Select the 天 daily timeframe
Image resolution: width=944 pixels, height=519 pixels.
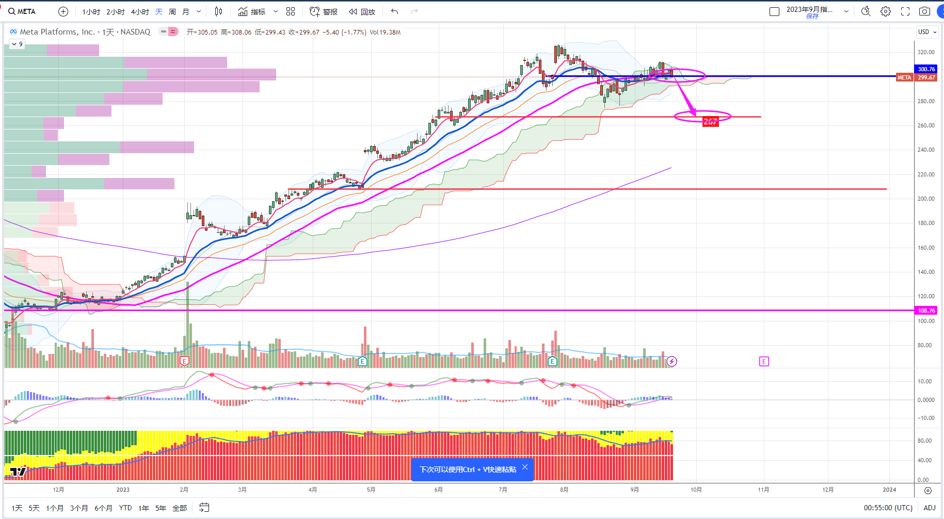pyautogui.click(x=159, y=11)
